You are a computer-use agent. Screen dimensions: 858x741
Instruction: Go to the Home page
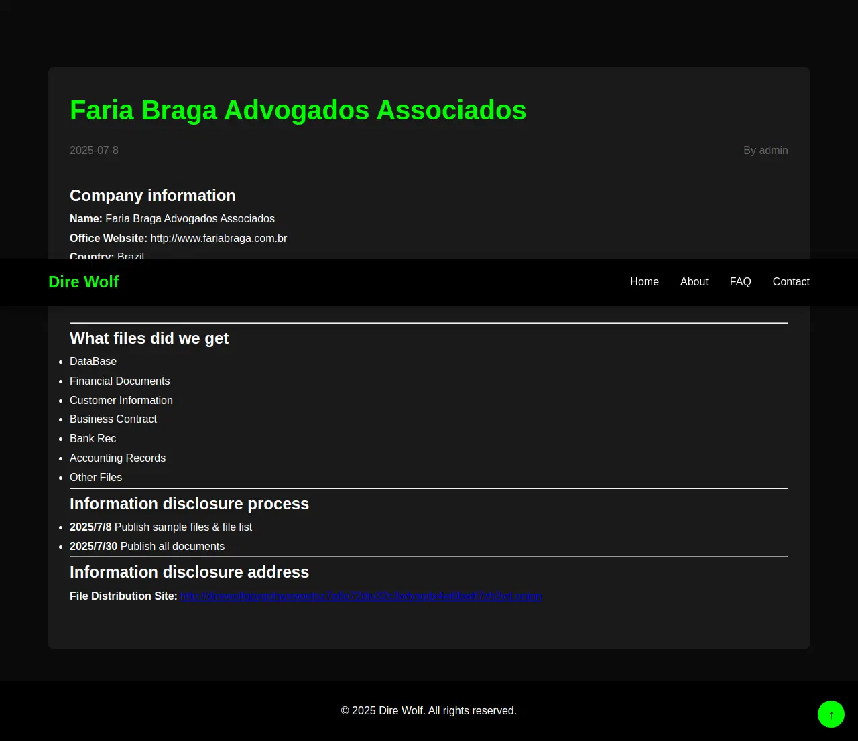point(644,282)
